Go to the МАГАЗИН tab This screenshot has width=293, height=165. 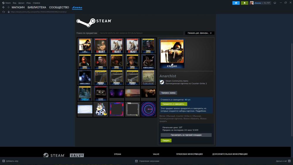(18, 7)
